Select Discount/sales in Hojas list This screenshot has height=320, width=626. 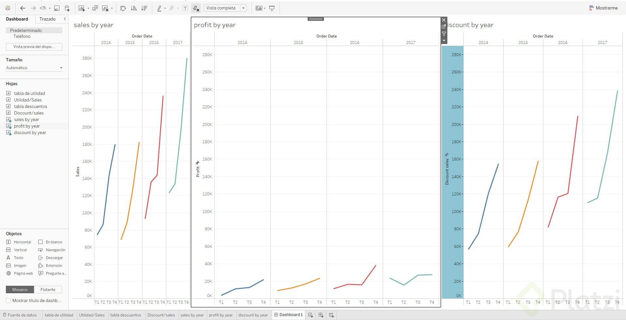29,113
